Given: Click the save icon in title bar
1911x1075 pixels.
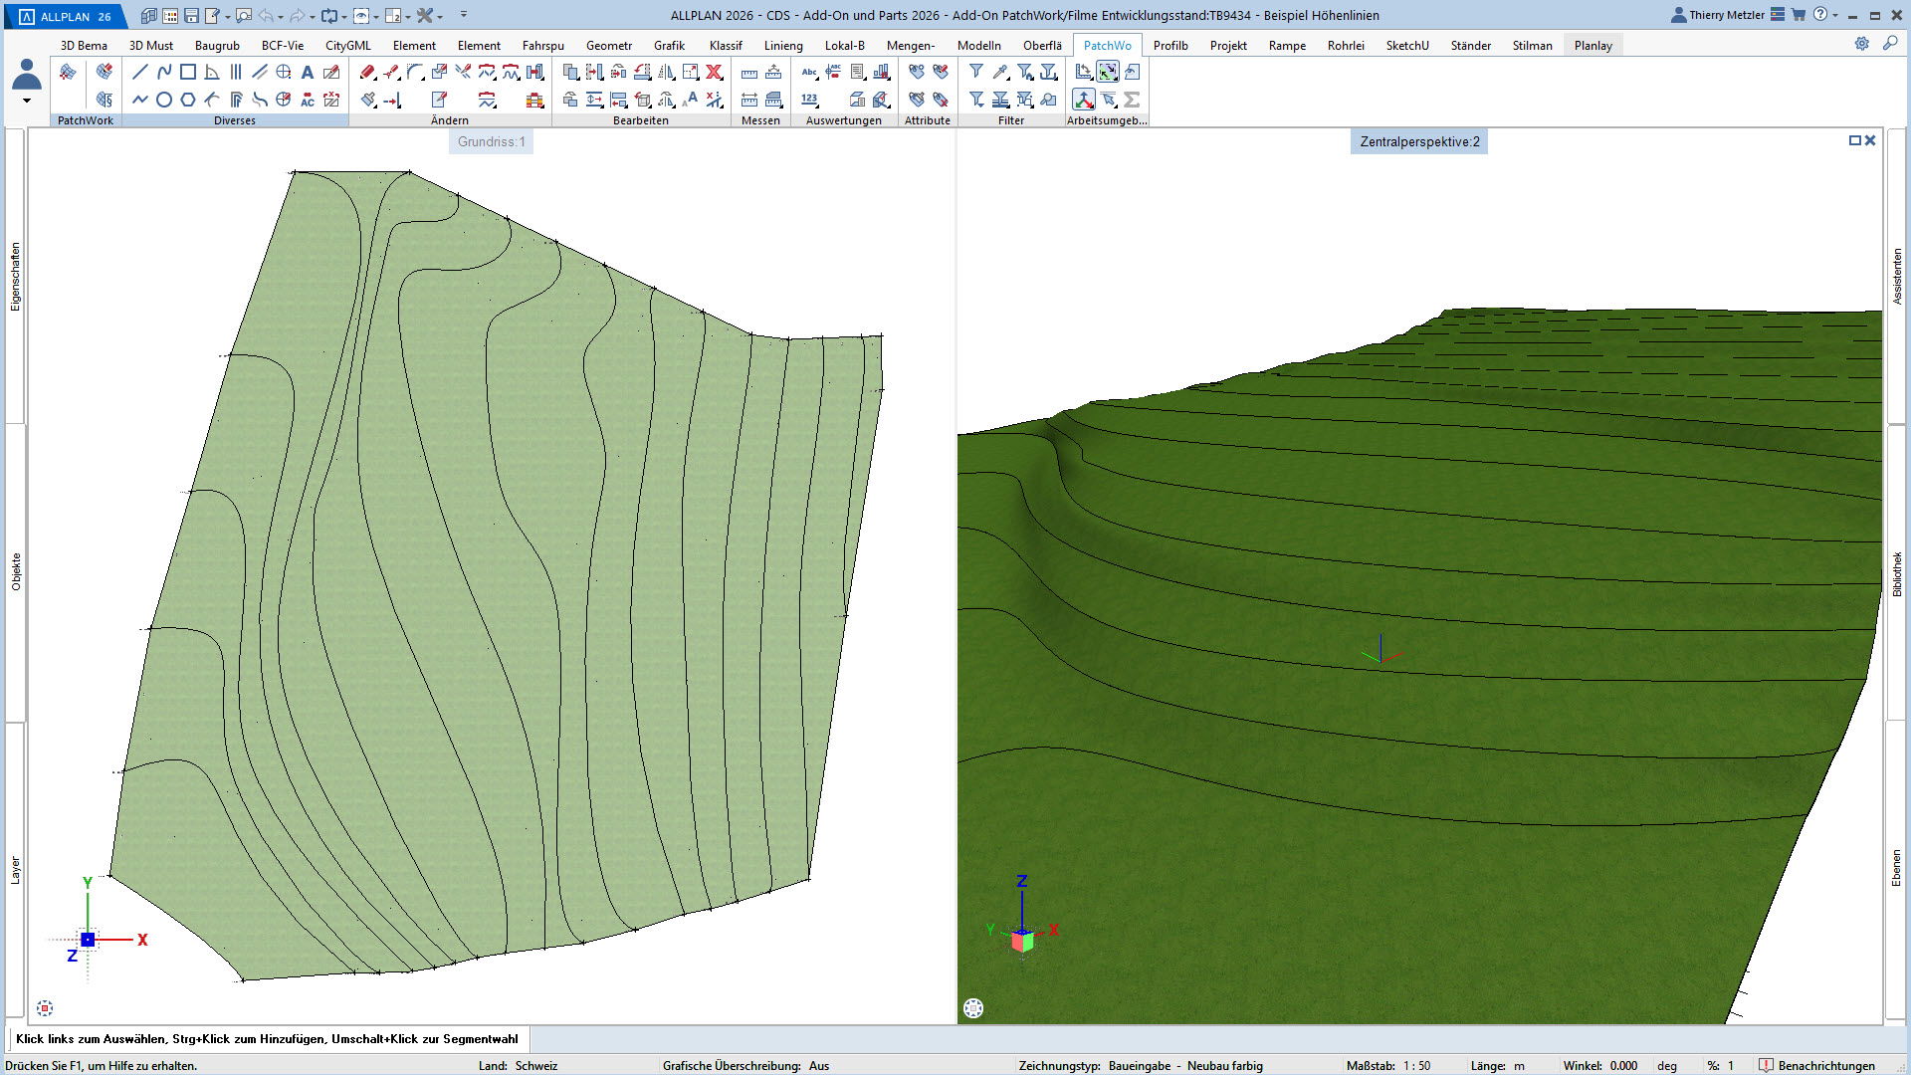Looking at the screenshot, I should click(192, 16).
